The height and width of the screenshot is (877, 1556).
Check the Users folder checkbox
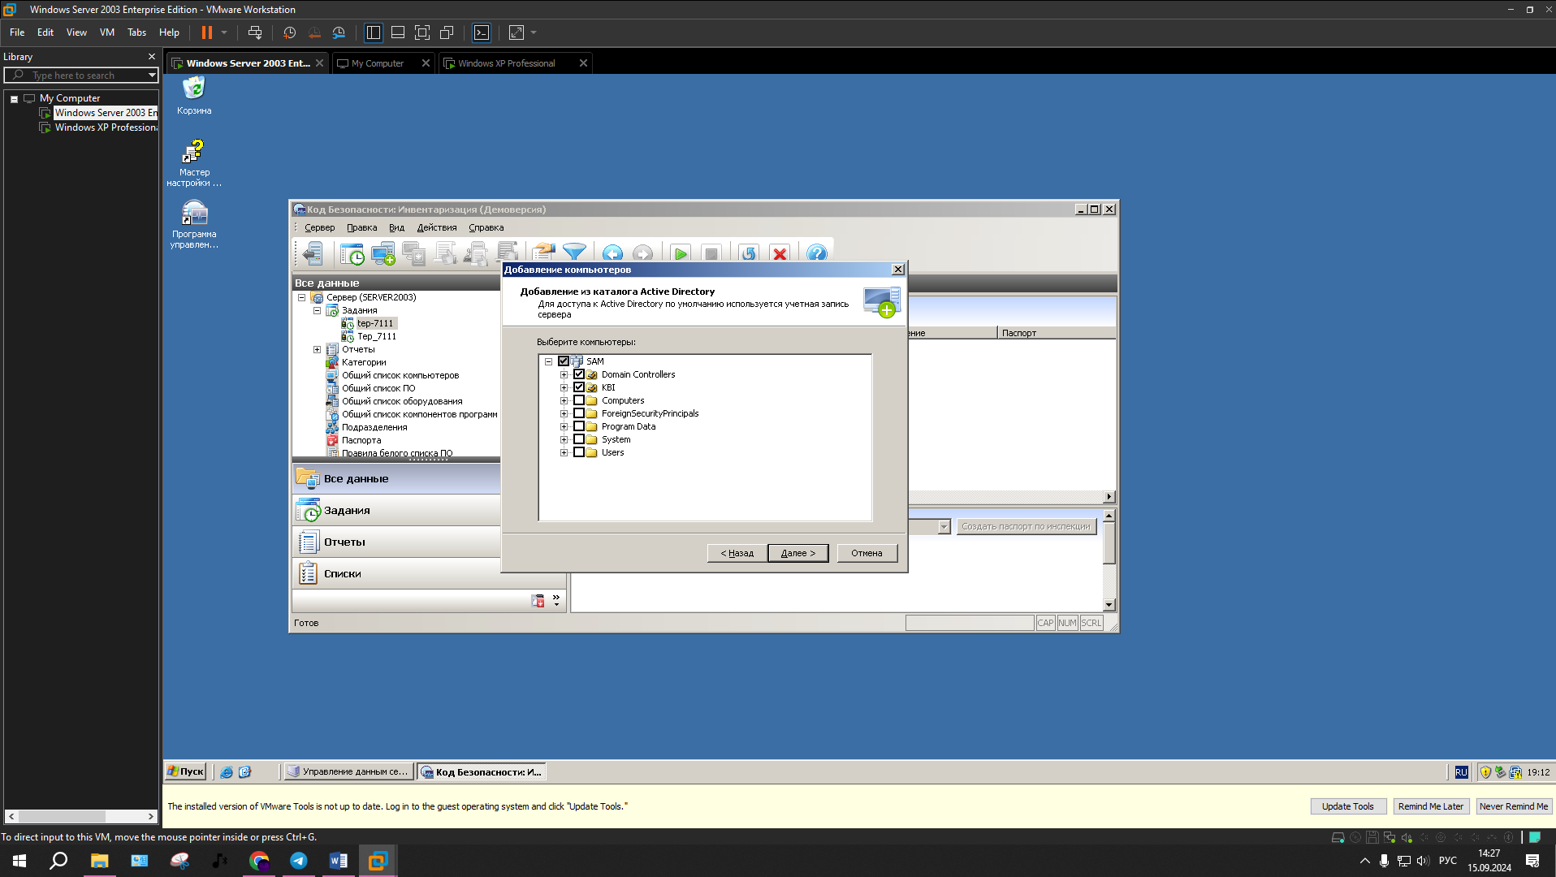579,452
